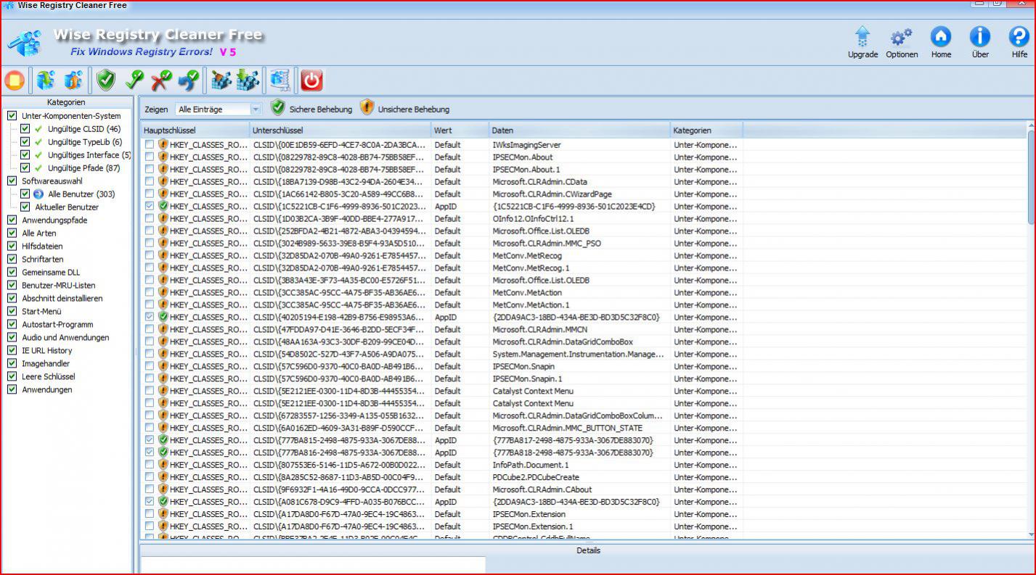1036x575 pixels.
Task: Toggle the Schriftarten category checkbox
Action: (x=12, y=259)
